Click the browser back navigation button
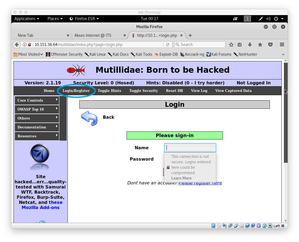Image resolution: width=299 pixels, height=242 pixels. tap(17, 45)
